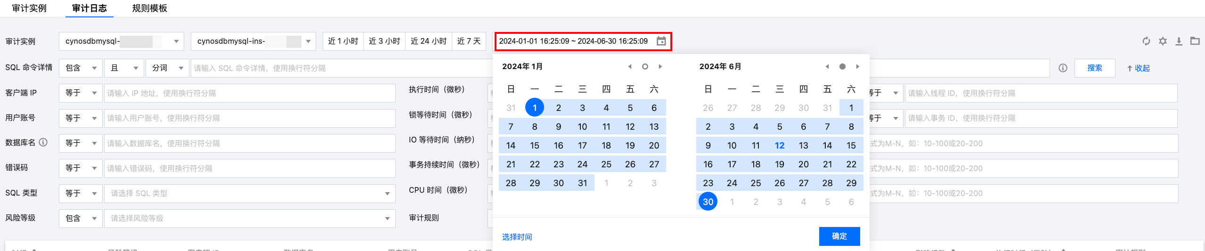Open the settings gear icon

point(1163,41)
